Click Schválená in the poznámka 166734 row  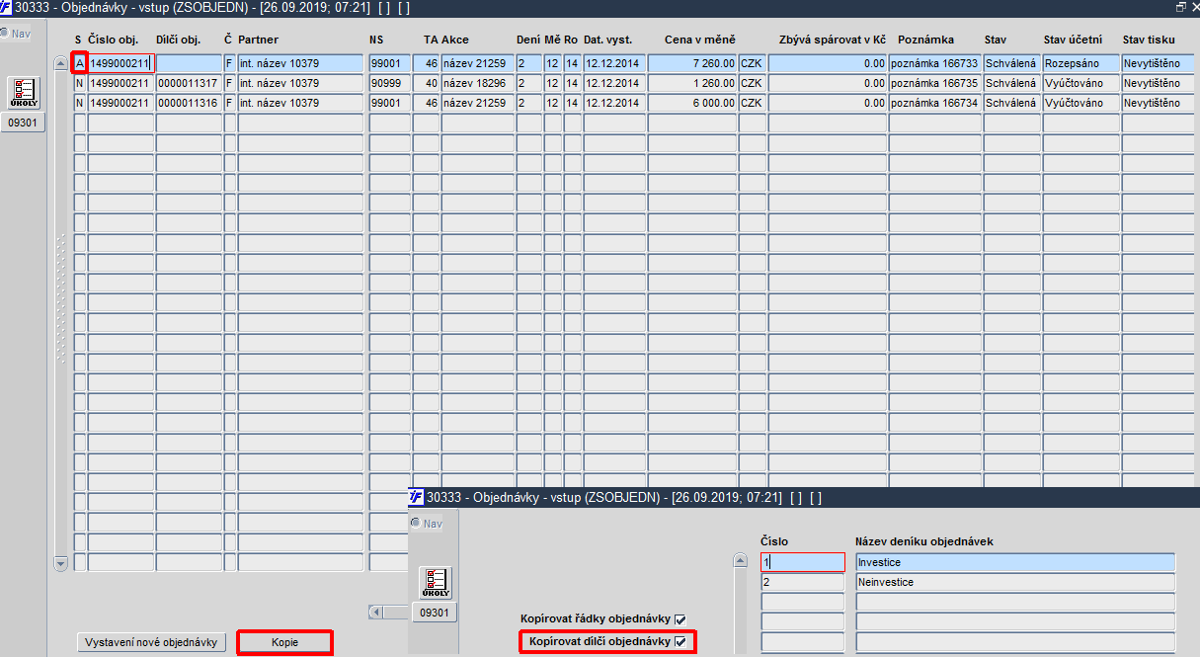pos(1011,103)
